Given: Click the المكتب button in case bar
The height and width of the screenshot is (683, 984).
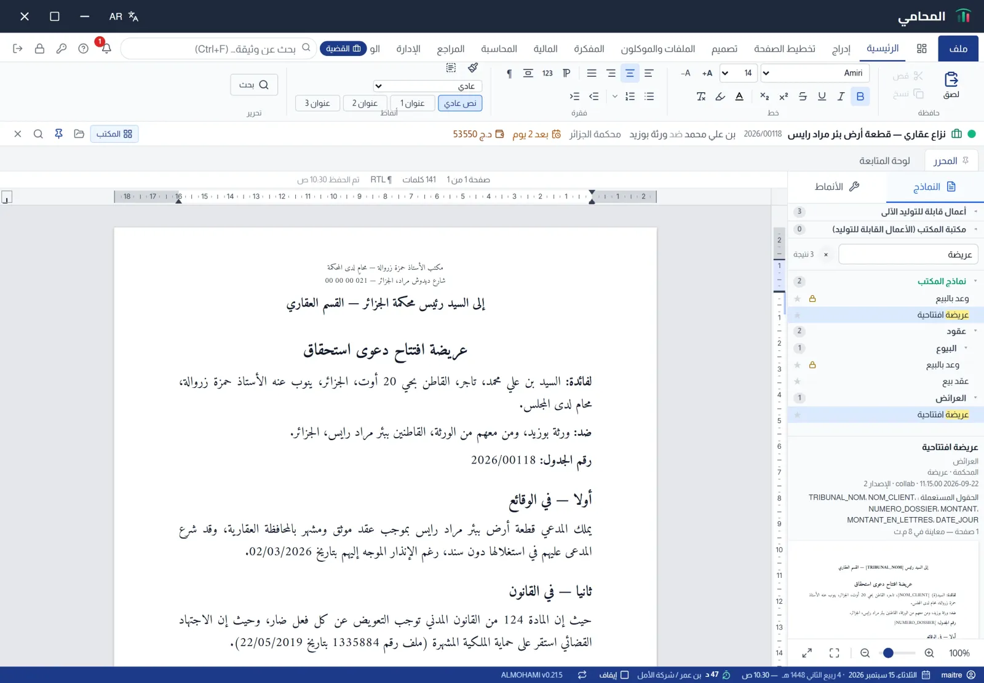Looking at the screenshot, I should [114, 134].
